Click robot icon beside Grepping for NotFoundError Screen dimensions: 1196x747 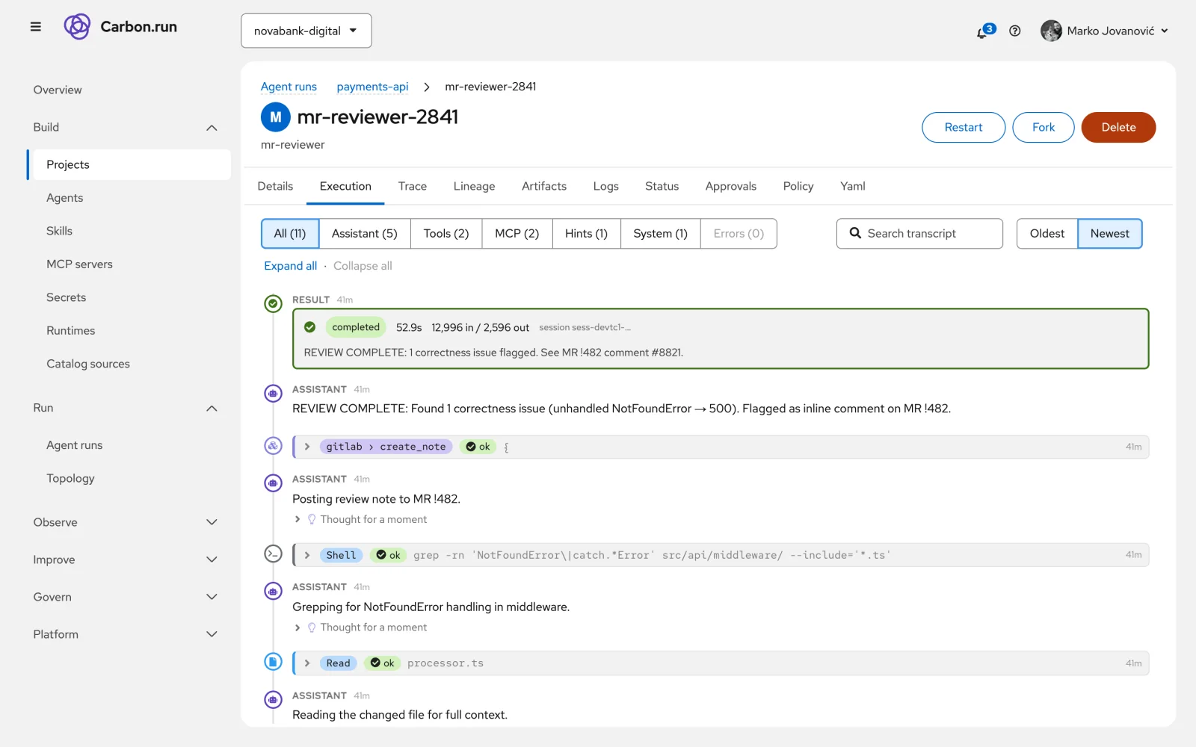pos(273,591)
